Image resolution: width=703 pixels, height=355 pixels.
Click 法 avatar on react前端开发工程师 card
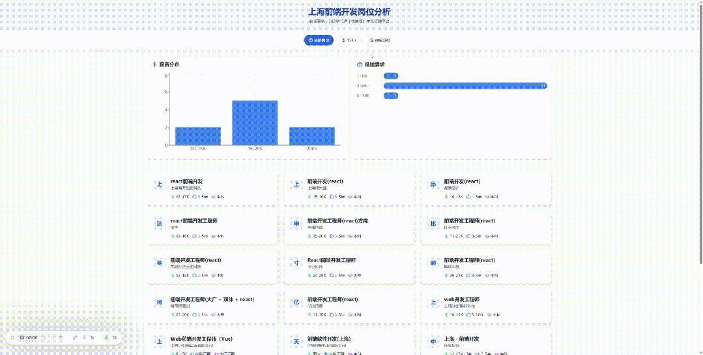[x=159, y=224]
